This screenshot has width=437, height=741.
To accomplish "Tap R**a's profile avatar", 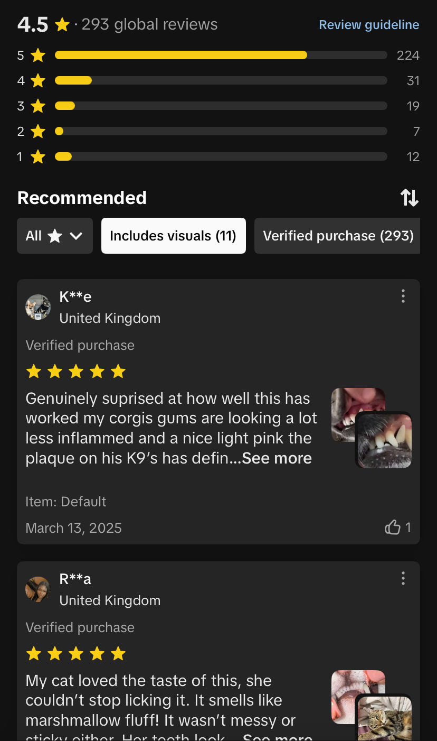I will 38,589.
